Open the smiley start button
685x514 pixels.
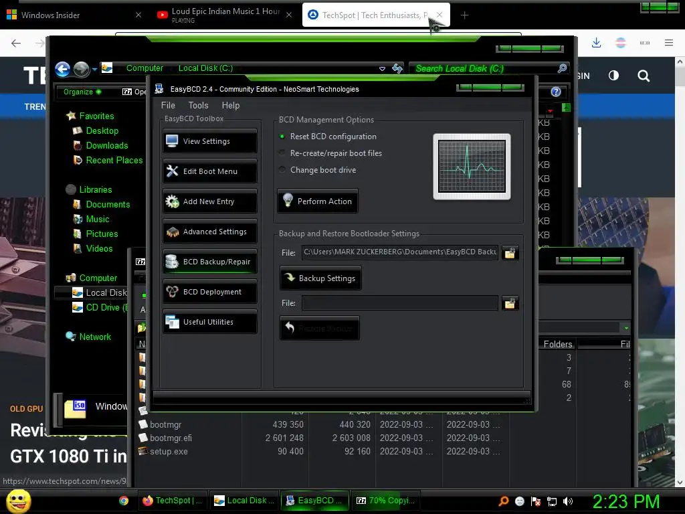click(x=18, y=501)
